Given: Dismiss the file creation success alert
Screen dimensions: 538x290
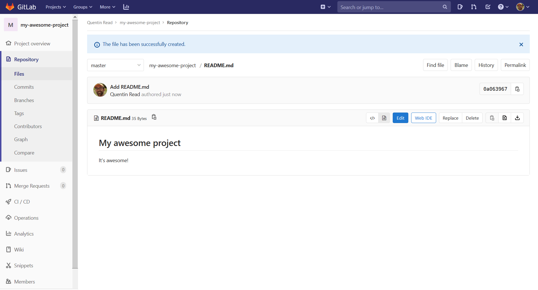Looking at the screenshot, I should click(x=521, y=44).
